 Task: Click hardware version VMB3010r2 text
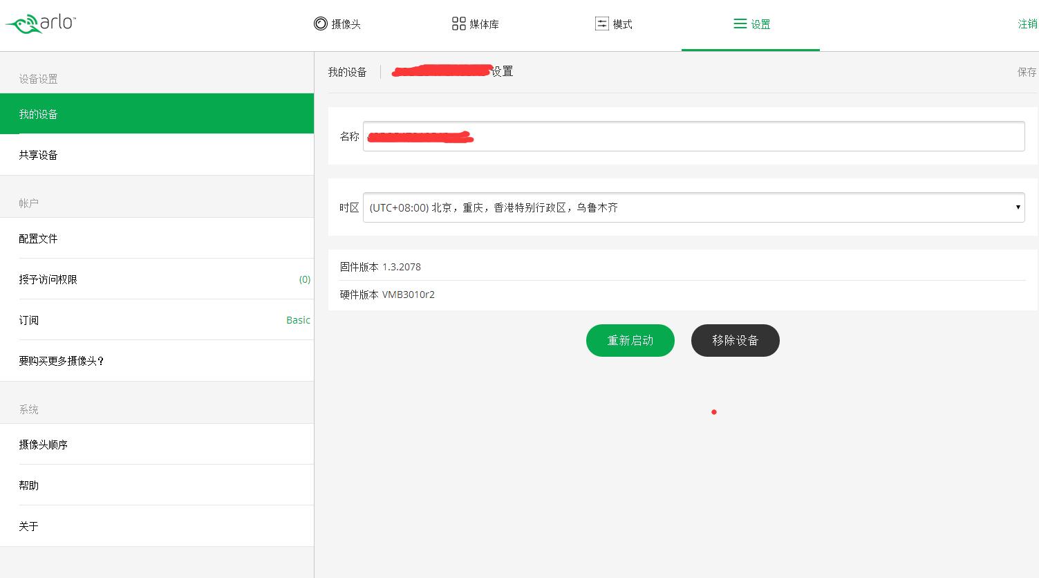409,294
